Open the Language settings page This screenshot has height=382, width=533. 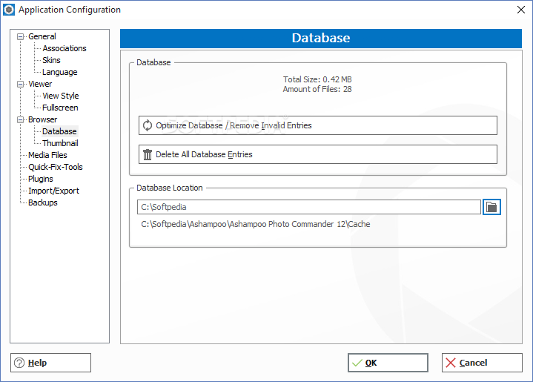click(x=60, y=72)
